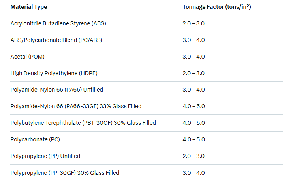Viewport: 293px width, 185px height.
Task: Select the Acetal (POM) material name
Action: pos(28,57)
